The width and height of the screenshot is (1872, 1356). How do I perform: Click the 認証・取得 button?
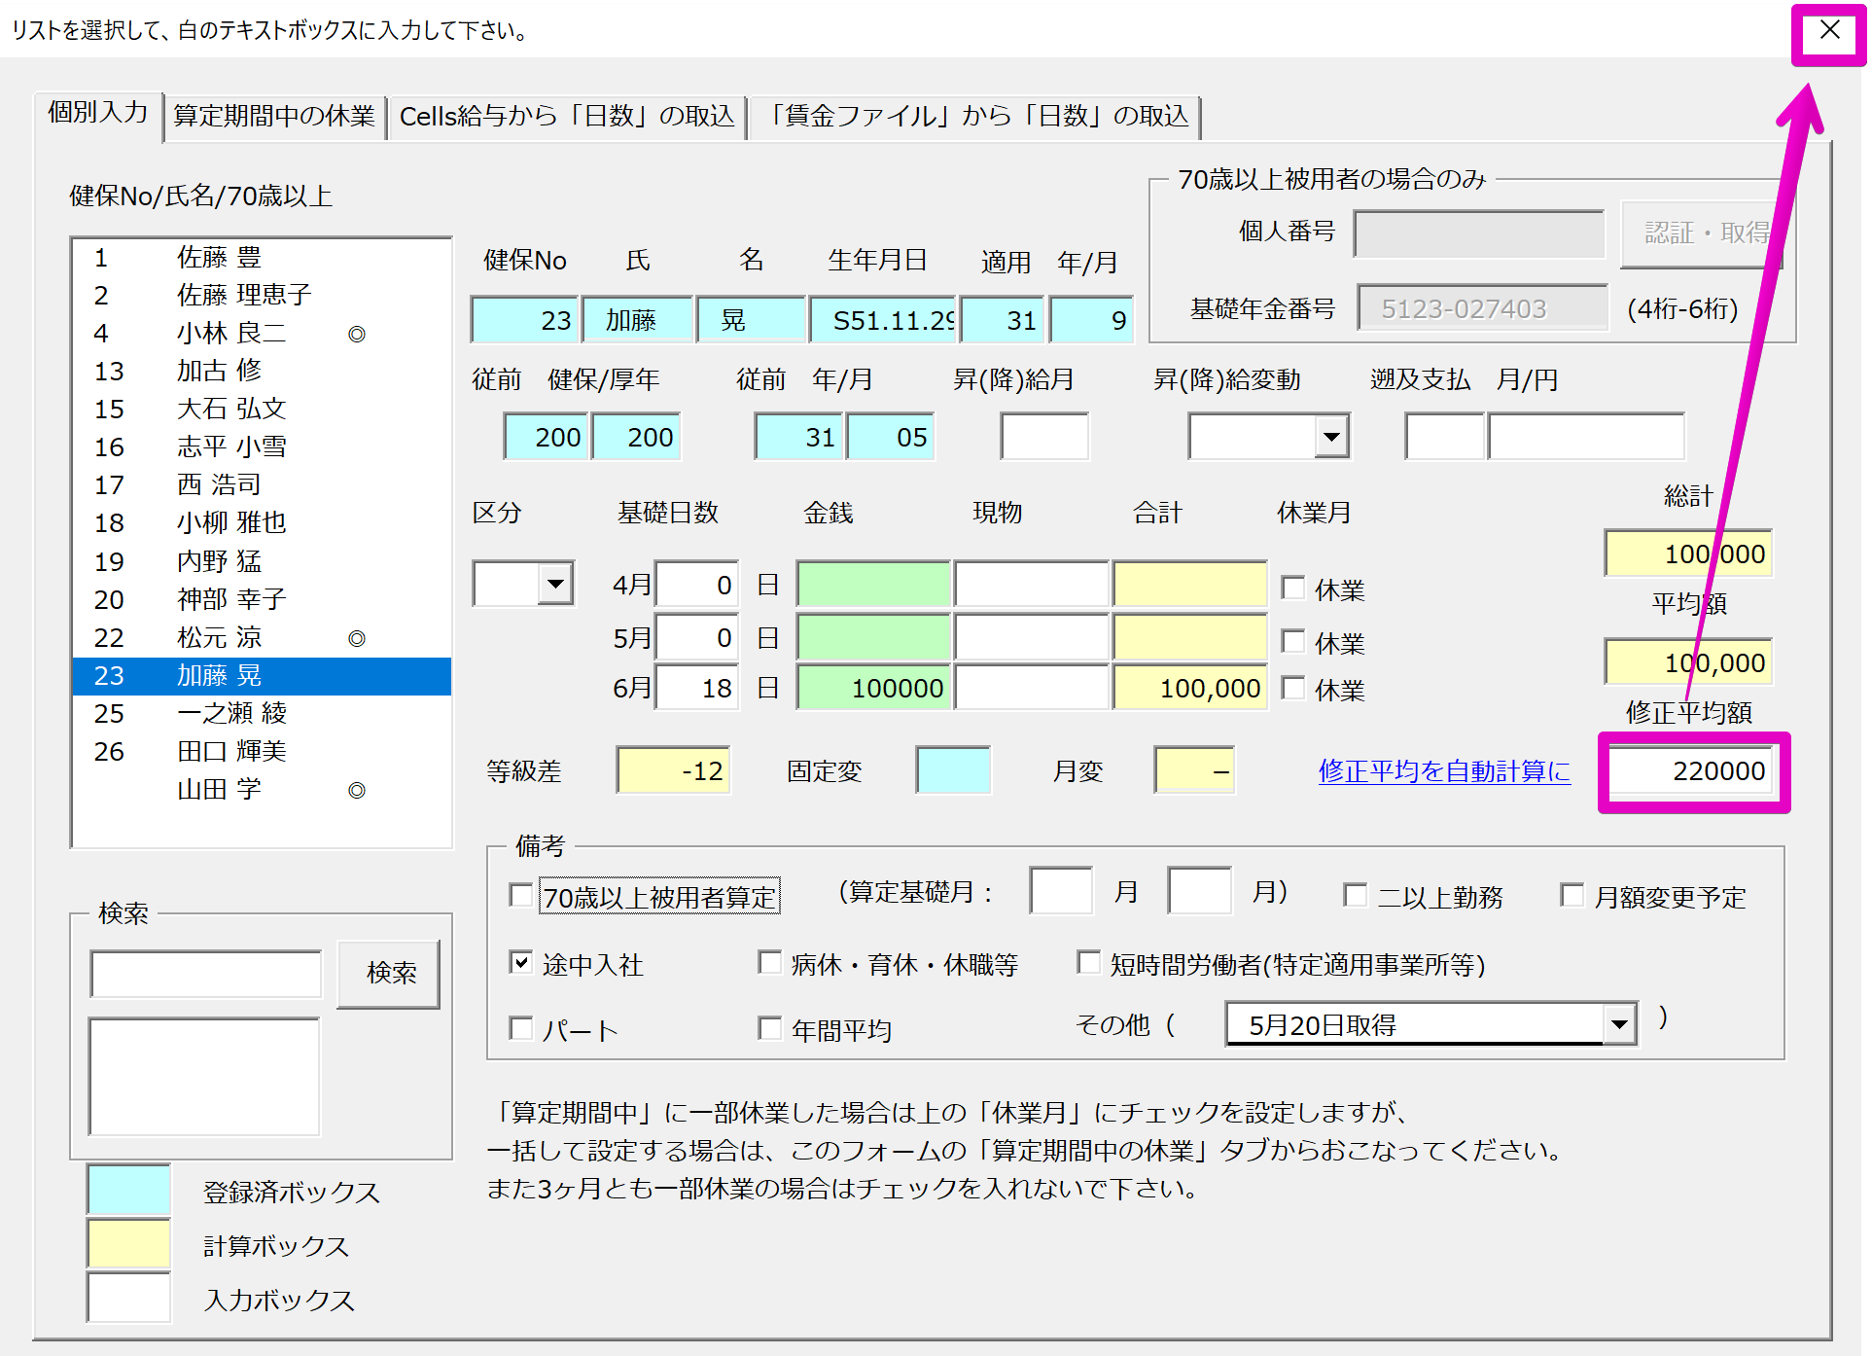(x=1702, y=233)
